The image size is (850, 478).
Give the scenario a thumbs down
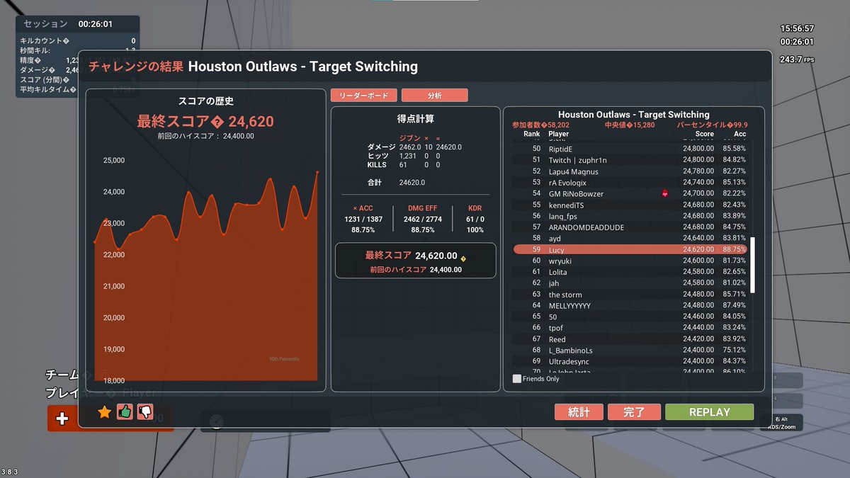tap(145, 411)
